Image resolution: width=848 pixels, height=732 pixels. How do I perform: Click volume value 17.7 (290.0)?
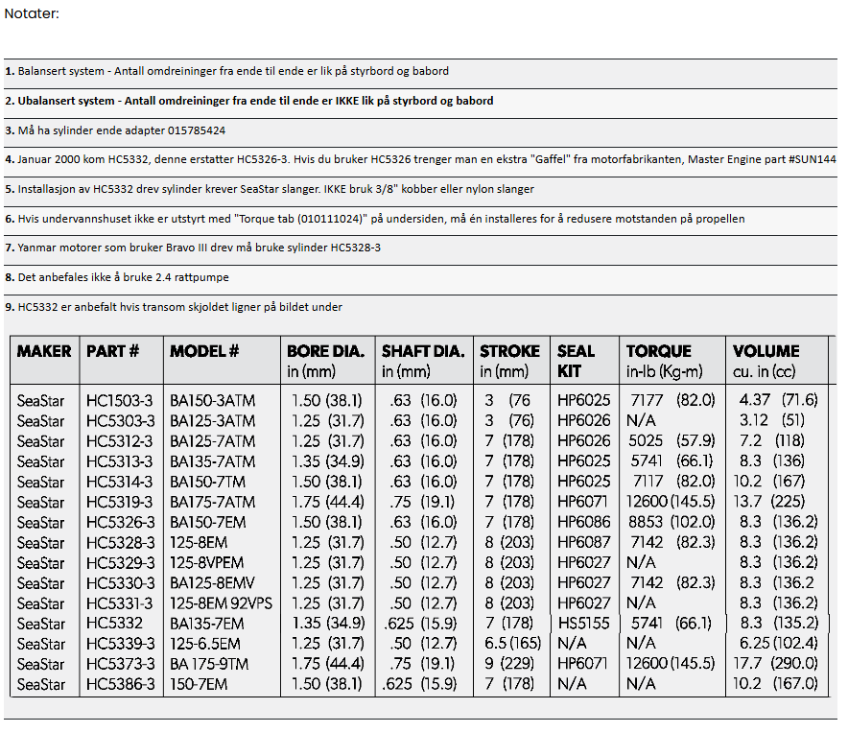775,663
